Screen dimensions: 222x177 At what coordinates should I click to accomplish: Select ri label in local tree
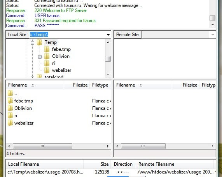click(53, 63)
